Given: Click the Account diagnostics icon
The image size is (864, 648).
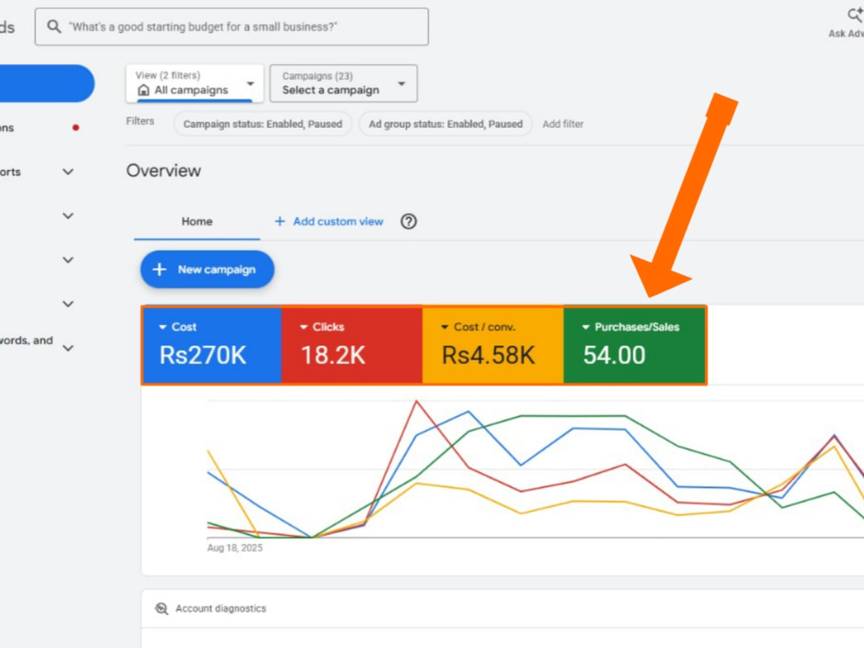Looking at the screenshot, I should click(162, 608).
